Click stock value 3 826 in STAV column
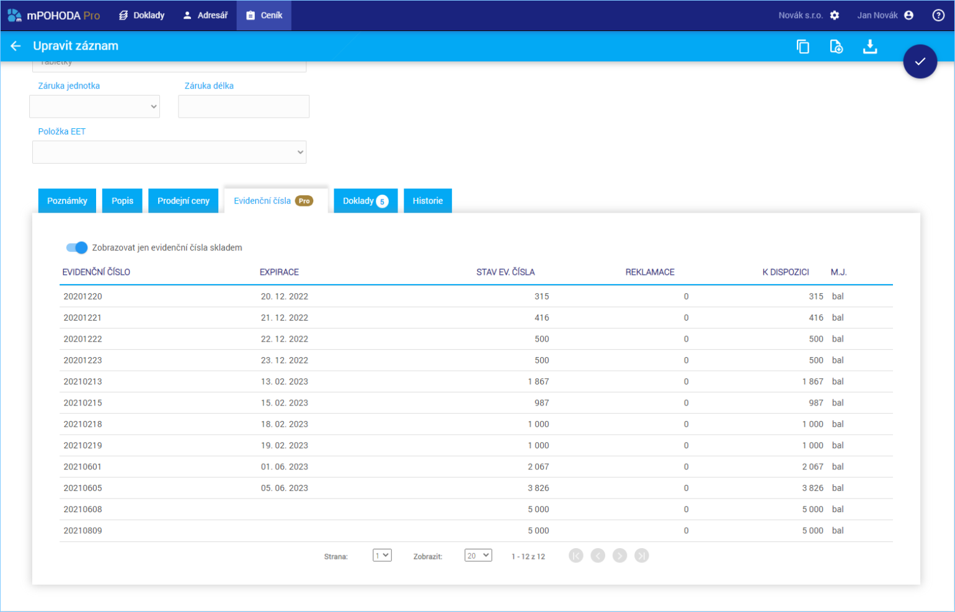955x612 pixels. pyautogui.click(x=538, y=488)
